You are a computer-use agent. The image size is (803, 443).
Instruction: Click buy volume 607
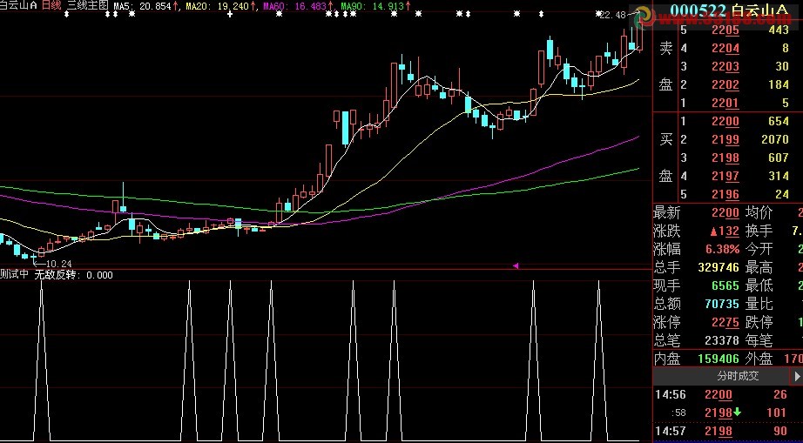pyautogui.click(x=779, y=158)
